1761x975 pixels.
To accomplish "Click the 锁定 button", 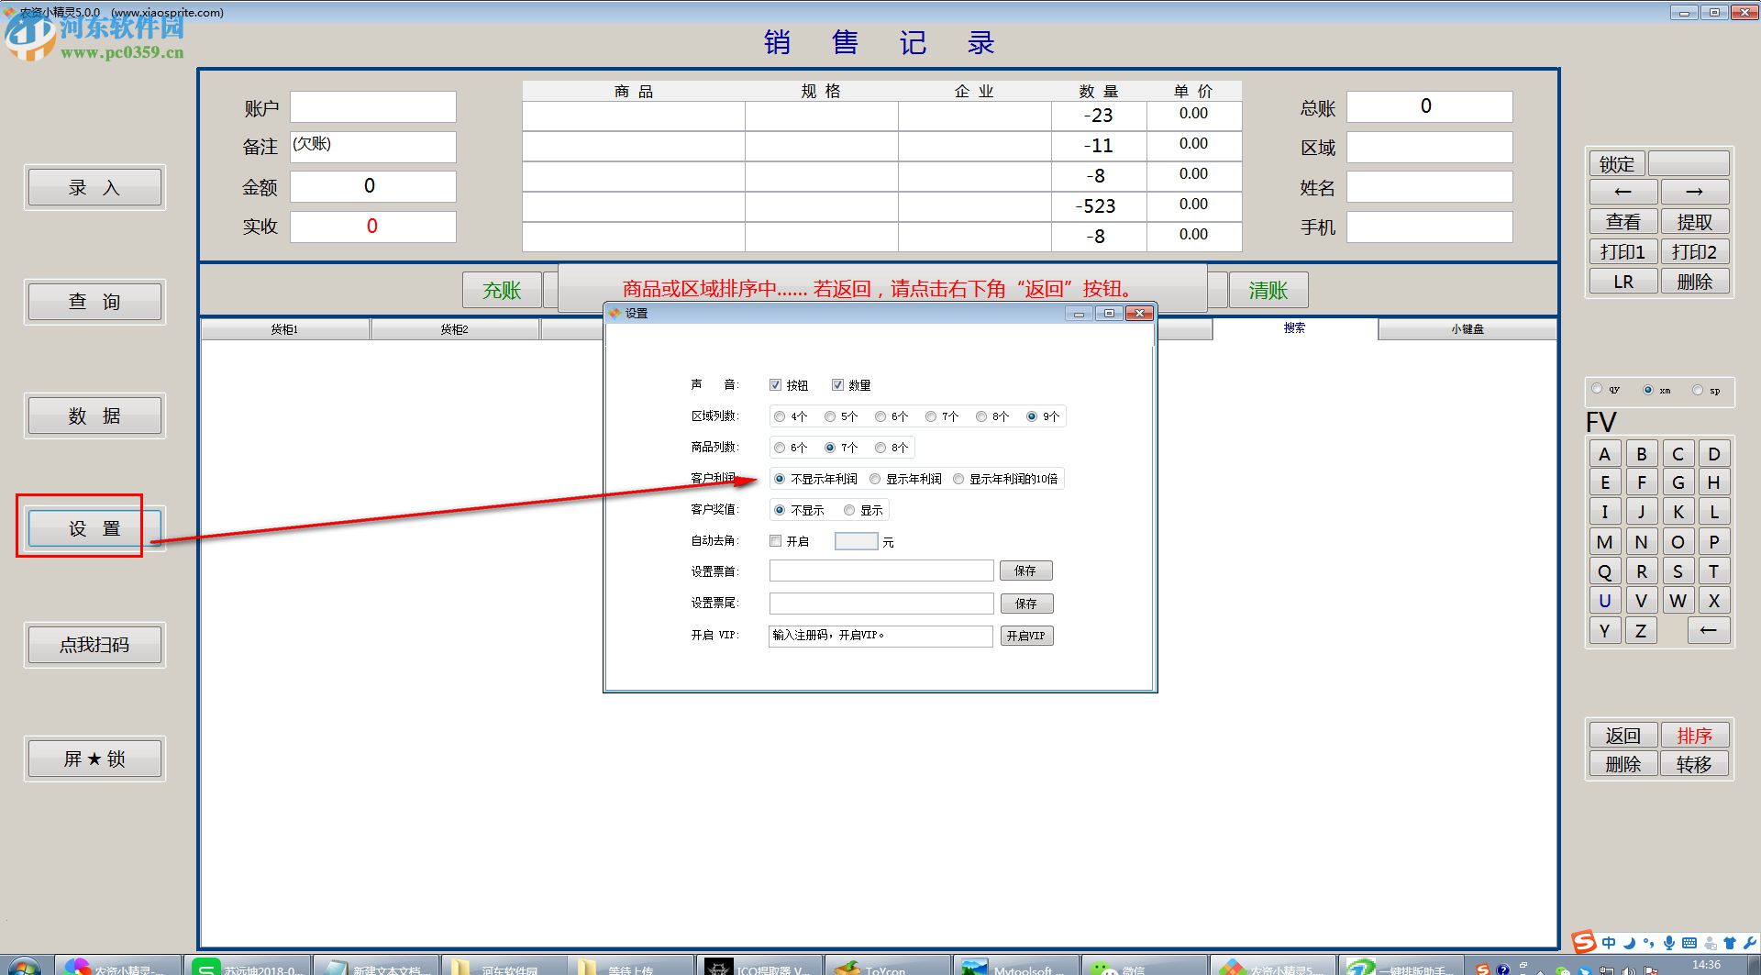I will coord(1617,163).
